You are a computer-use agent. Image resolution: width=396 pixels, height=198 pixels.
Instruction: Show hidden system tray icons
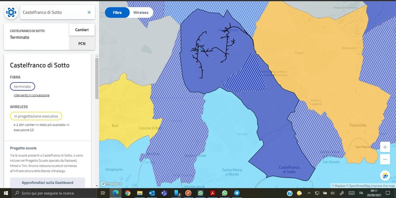point(309,193)
